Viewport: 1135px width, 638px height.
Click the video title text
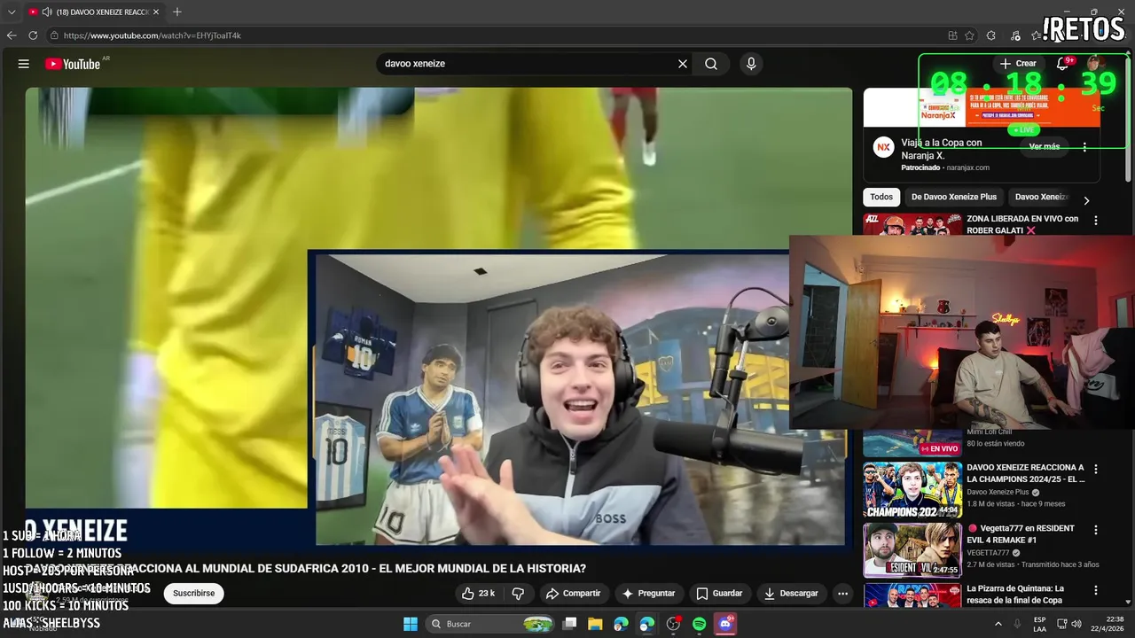306,569
